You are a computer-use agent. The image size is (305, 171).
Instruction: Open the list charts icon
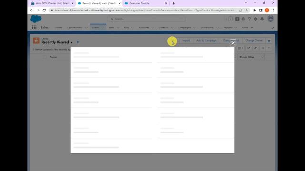coord(263,48)
